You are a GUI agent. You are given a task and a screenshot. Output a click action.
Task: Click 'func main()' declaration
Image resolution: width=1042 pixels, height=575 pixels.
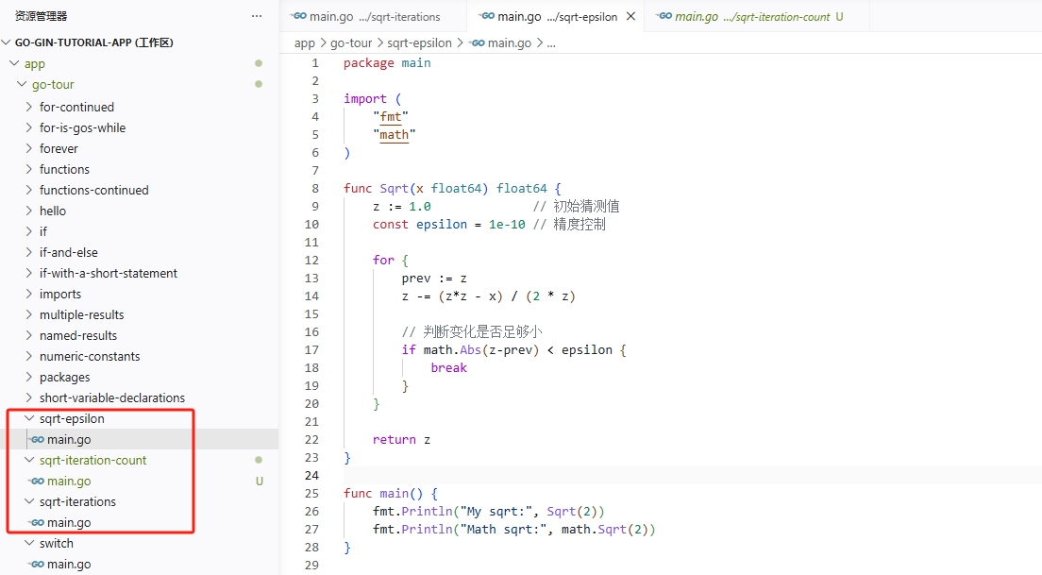click(383, 493)
